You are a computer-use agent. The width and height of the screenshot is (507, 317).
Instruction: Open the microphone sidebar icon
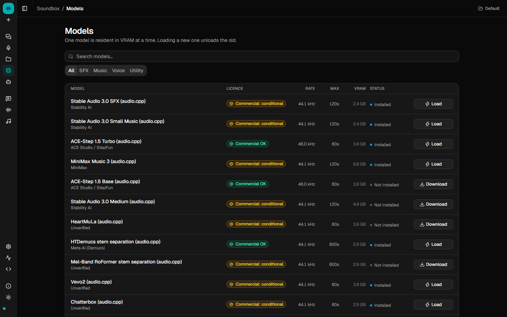8,48
